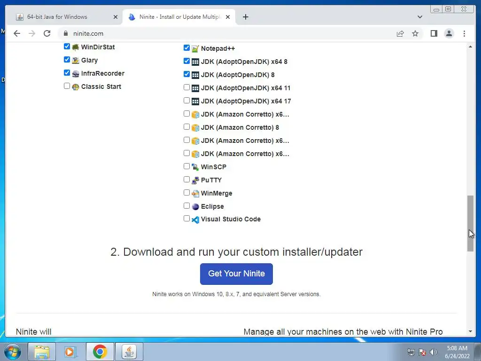This screenshot has height=361, width=481.
Task: Click the WinDirStat tree icon
Action: point(76,47)
